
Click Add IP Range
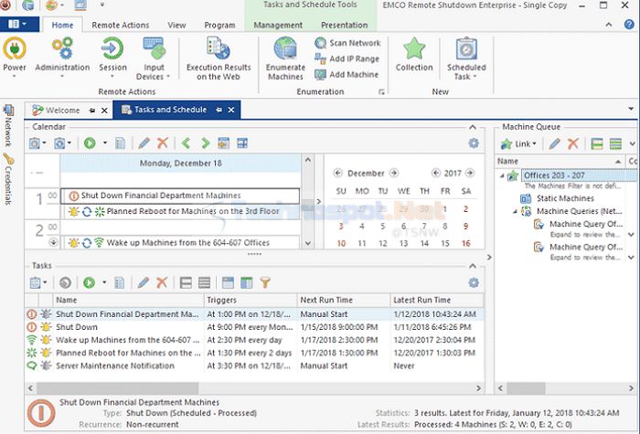pyautogui.click(x=347, y=58)
